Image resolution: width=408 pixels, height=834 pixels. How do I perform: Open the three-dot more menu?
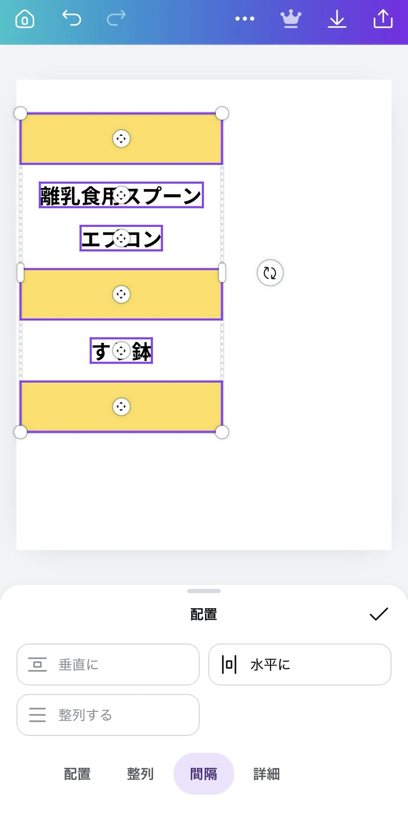pos(245,19)
